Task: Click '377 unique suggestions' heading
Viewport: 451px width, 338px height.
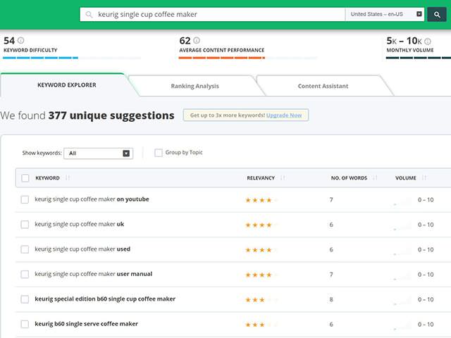Action: pos(111,115)
